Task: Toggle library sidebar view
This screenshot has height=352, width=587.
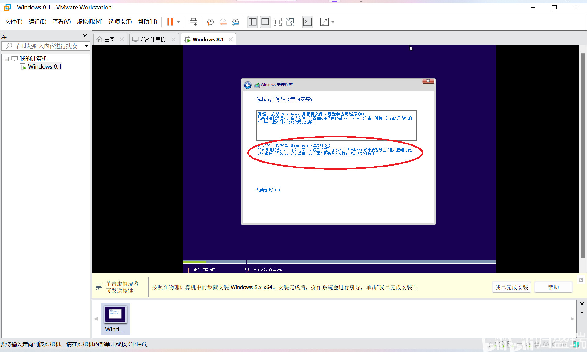Action: pyautogui.click(x=253, y=22)
